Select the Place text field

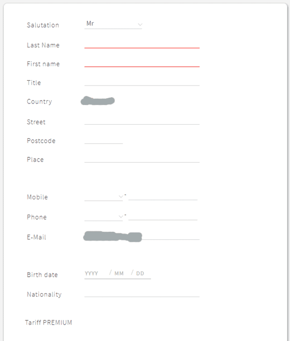coord(142,159)
